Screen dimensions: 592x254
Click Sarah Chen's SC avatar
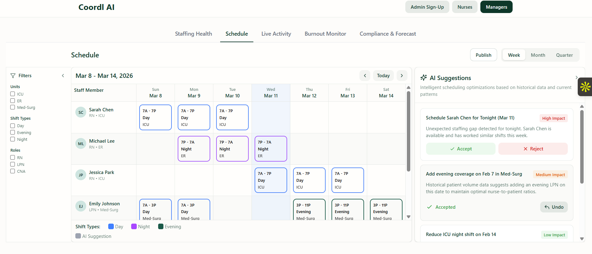[81, 112]
